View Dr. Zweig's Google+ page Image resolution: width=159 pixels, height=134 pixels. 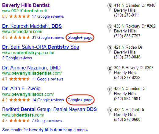coord(80,100)
